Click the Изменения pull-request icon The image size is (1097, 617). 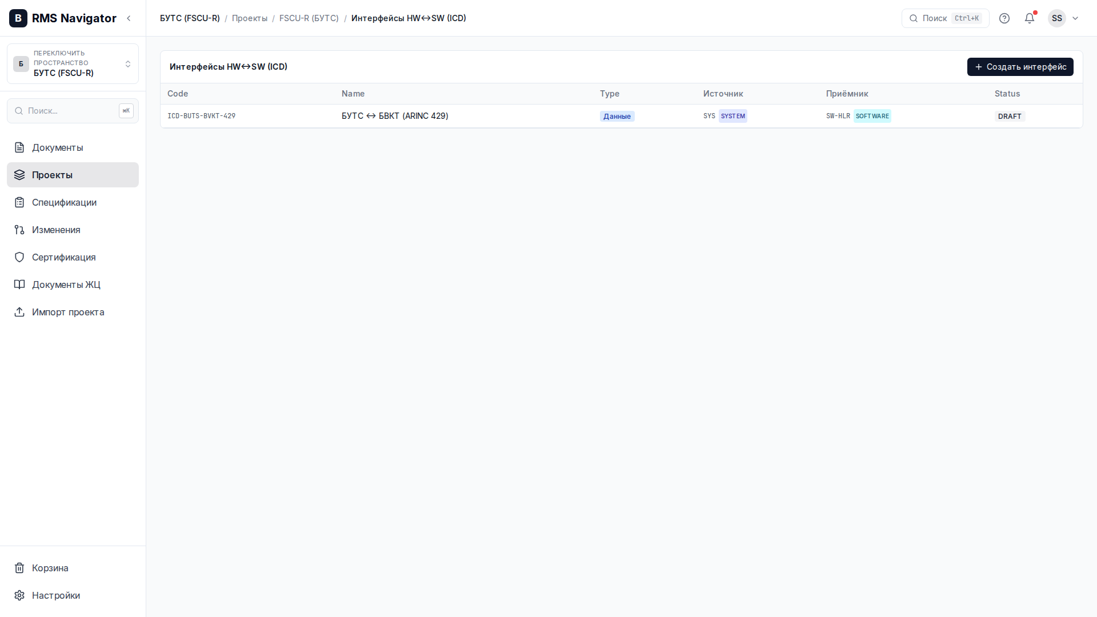pos(19,230)
